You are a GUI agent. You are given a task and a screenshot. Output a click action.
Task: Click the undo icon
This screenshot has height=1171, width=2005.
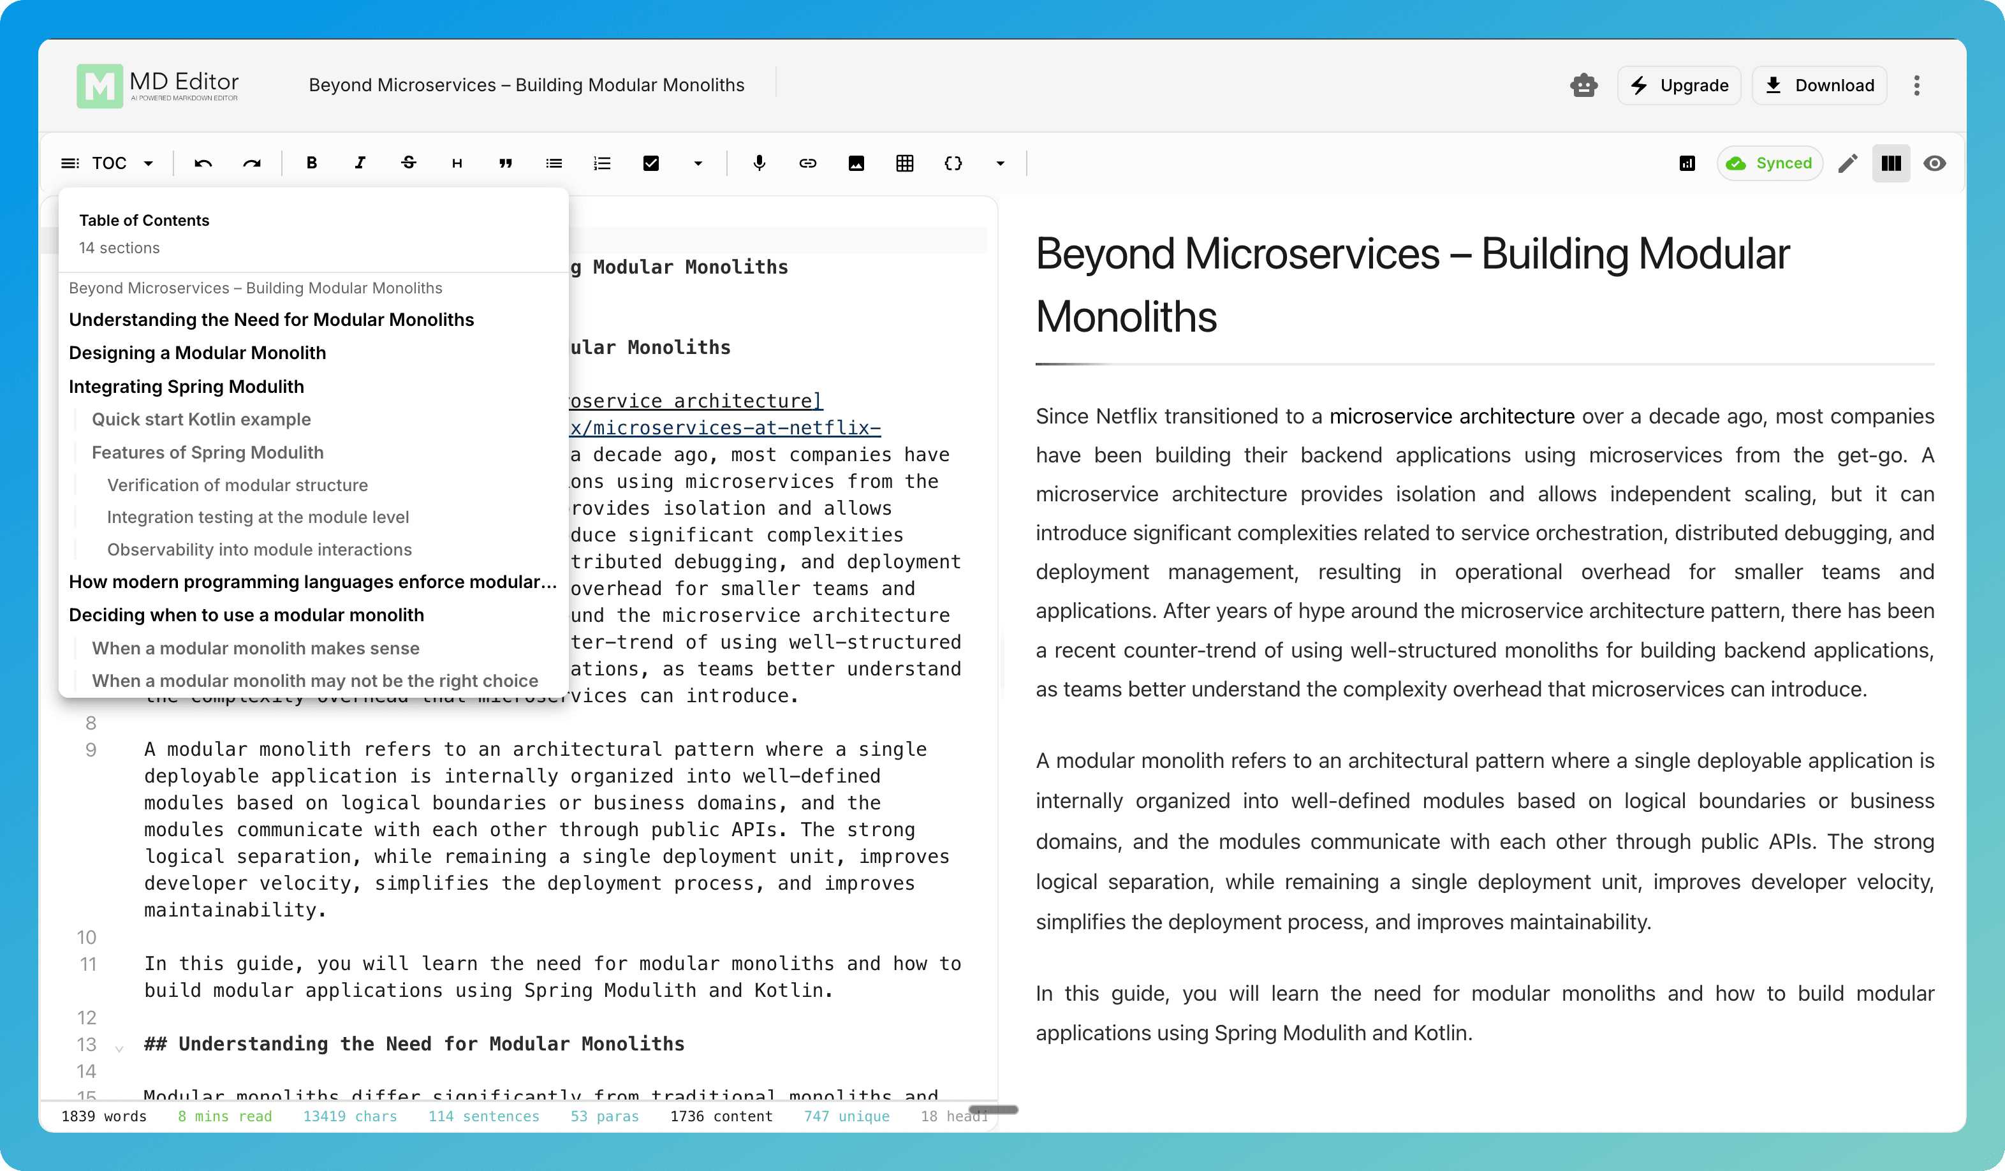203,163
